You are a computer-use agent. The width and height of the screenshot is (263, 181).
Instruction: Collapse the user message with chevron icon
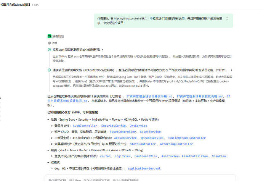[227, 18]
